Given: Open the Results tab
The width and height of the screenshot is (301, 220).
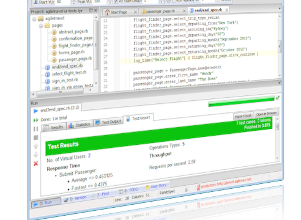Looking at the screenshot, I should coord(54,128).
